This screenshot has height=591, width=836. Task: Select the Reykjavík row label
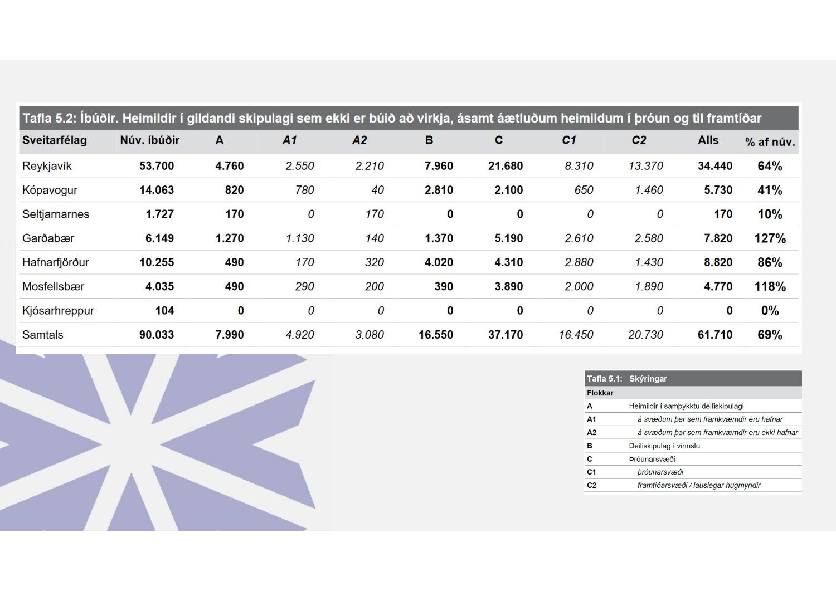tap(47, 166)
